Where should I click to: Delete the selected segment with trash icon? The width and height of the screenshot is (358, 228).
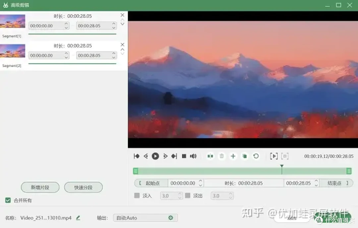[222, 156]
